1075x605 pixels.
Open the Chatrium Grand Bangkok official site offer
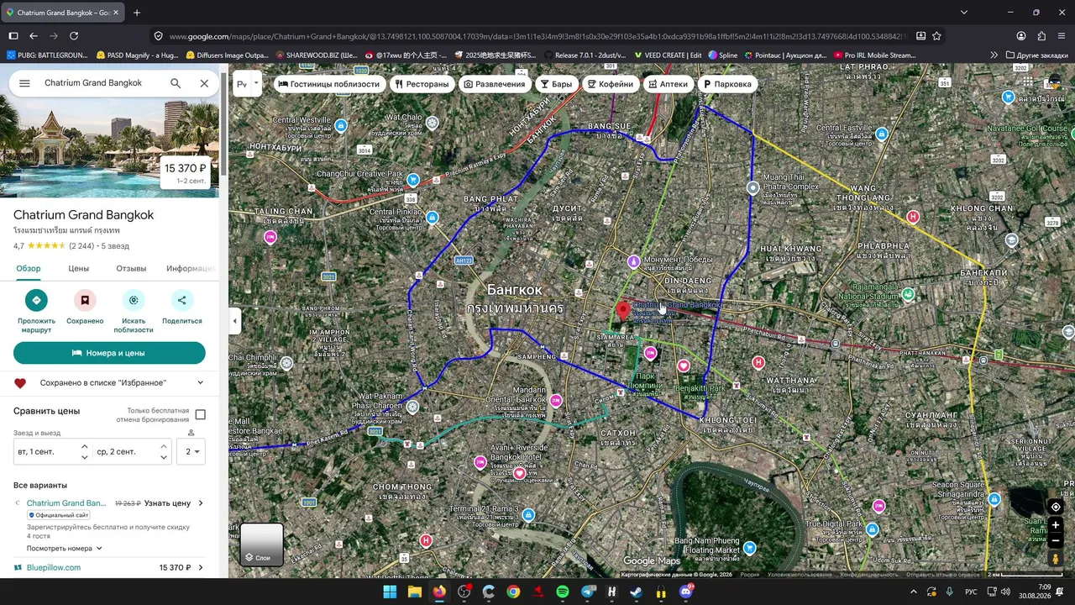[x=66, y=503]
